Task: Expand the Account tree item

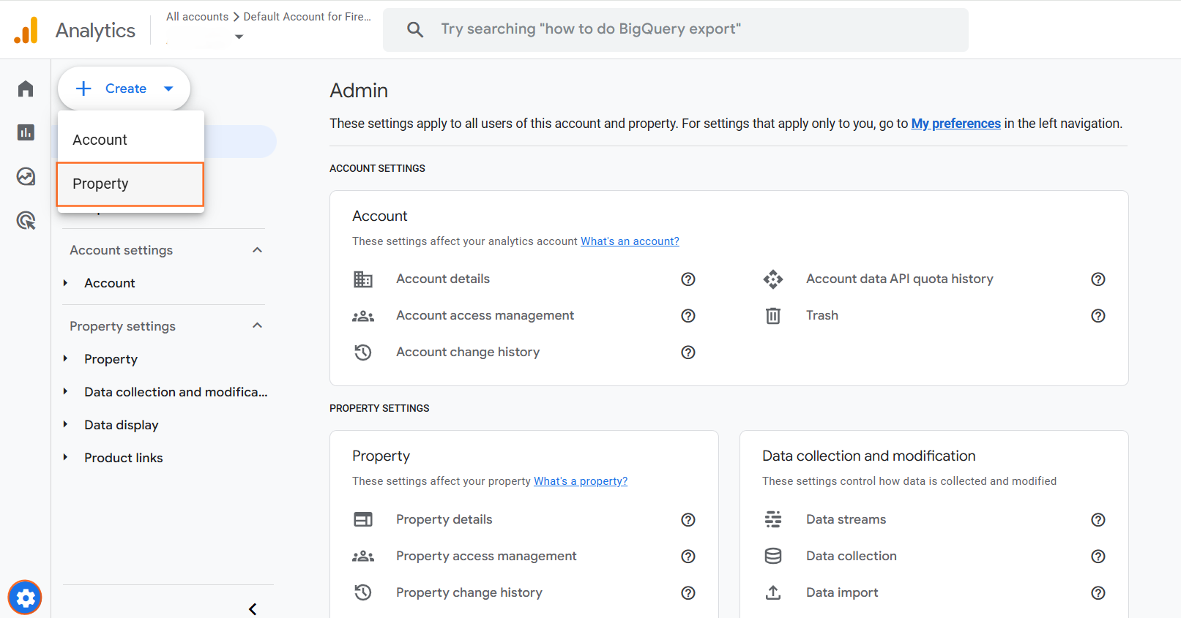Action: coord(65,283)
